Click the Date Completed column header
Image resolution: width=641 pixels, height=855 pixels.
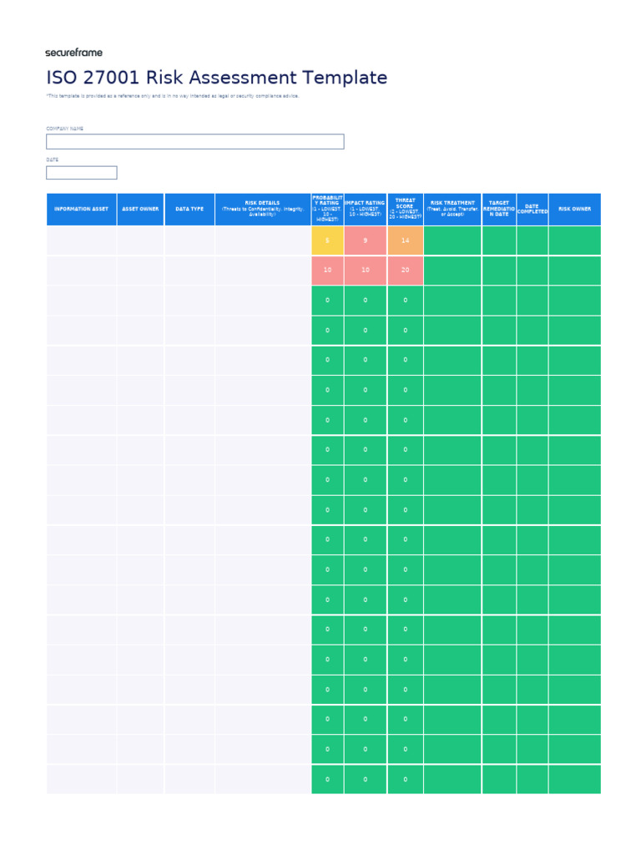[532, 210]
